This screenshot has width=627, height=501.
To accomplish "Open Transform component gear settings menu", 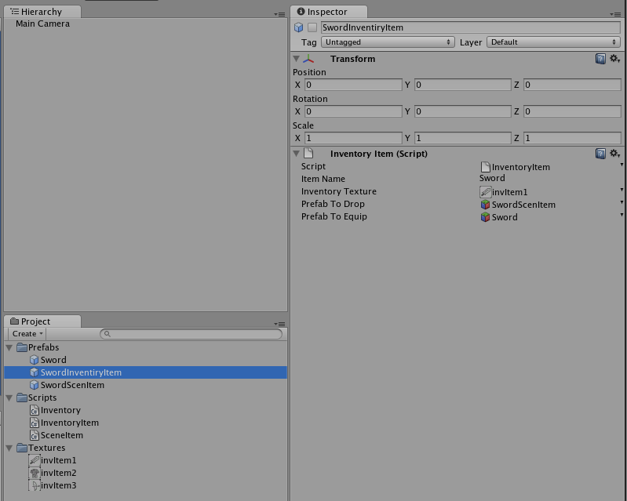I will pyautogui.click(x=614, y=59).
